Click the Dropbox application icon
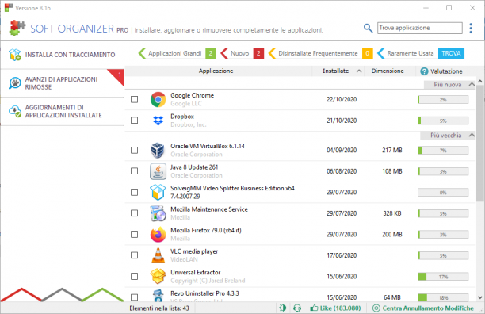This screenshot has height=314, width=485. pyautogui.click(x=158, y=121)
